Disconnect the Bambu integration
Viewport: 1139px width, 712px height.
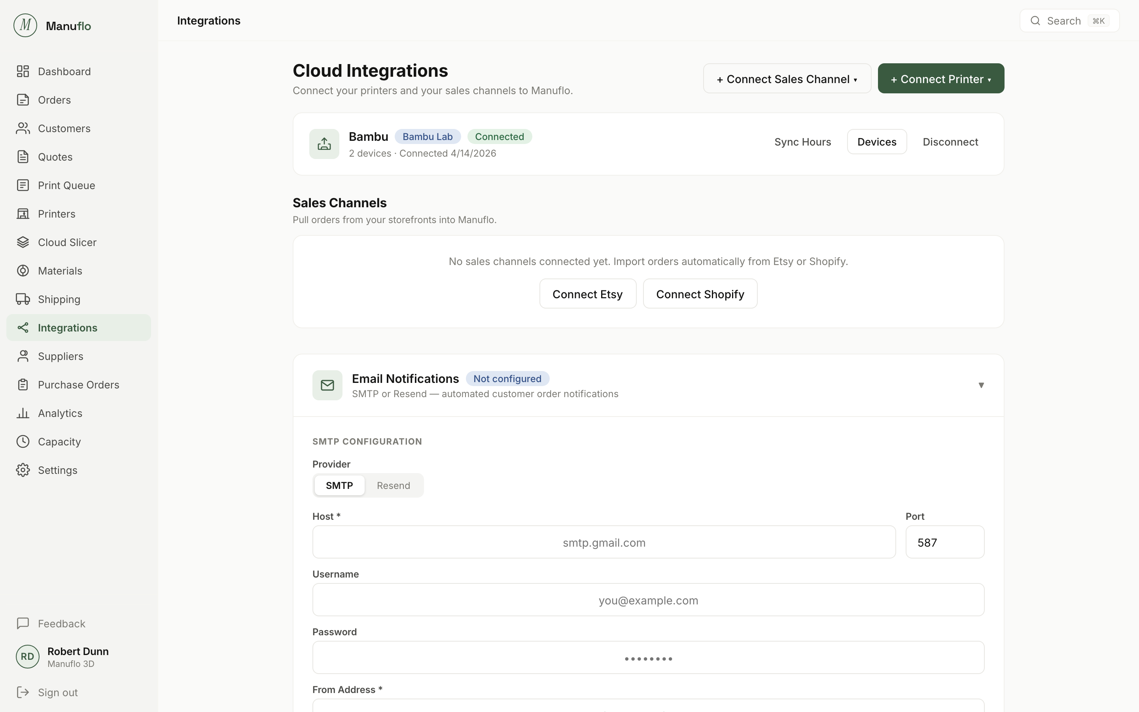950,142
